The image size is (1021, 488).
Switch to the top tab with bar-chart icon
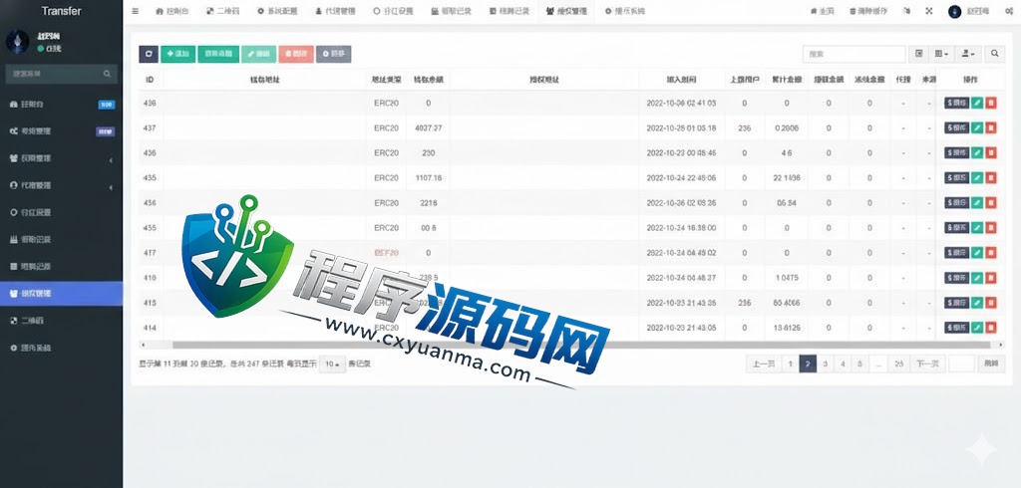click(x=452, y=11)
